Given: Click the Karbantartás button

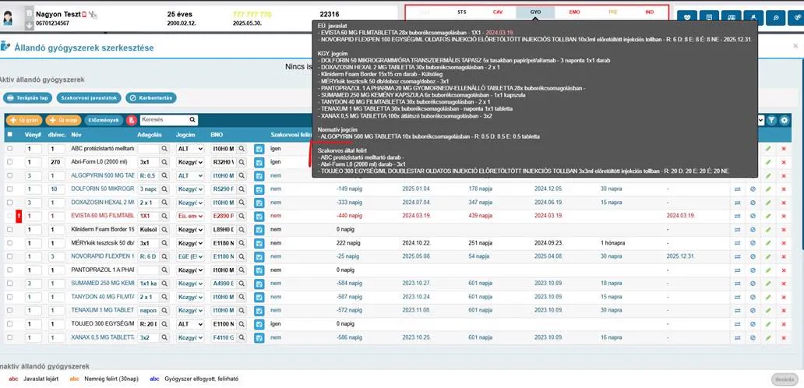Looking at the screenshot, I should [x=151, y=98].
